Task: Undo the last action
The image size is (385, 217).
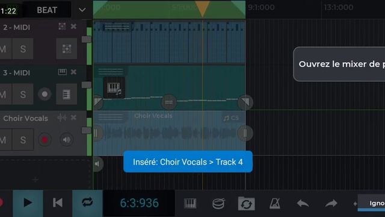Action: (x=303, y=204)
